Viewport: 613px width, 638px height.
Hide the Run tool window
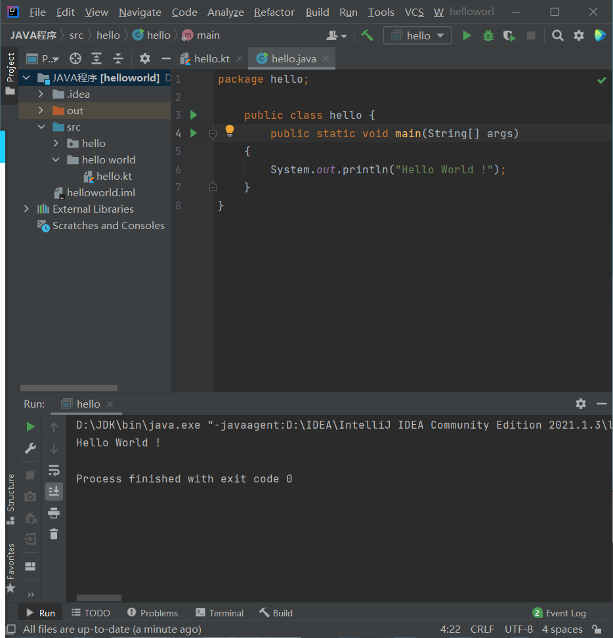tap(602, 404)
